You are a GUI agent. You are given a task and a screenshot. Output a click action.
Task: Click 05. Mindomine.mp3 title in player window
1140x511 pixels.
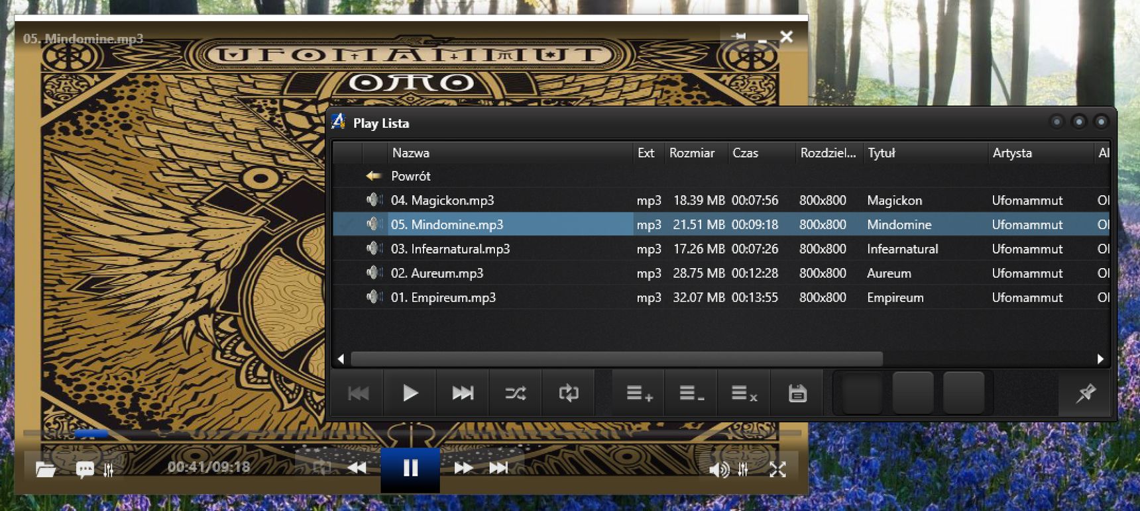(x=83, y=38)
